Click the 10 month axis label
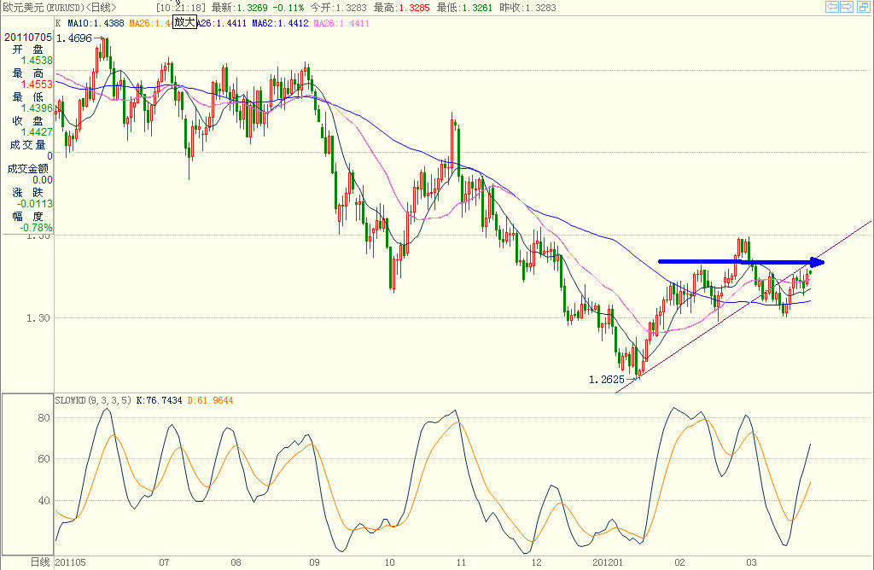Screen dimensions: 874x570 click(x=389, y=562)
